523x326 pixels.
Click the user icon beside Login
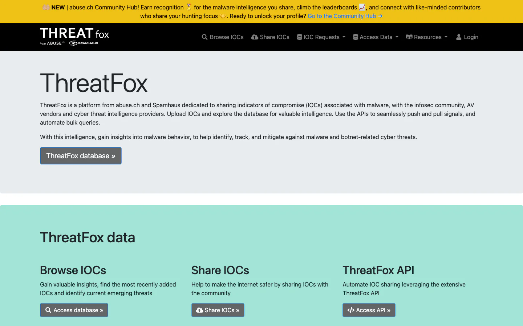[459, 37]
